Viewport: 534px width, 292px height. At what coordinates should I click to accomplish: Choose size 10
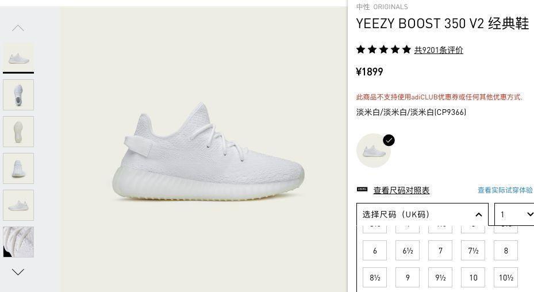pos(473,278)
